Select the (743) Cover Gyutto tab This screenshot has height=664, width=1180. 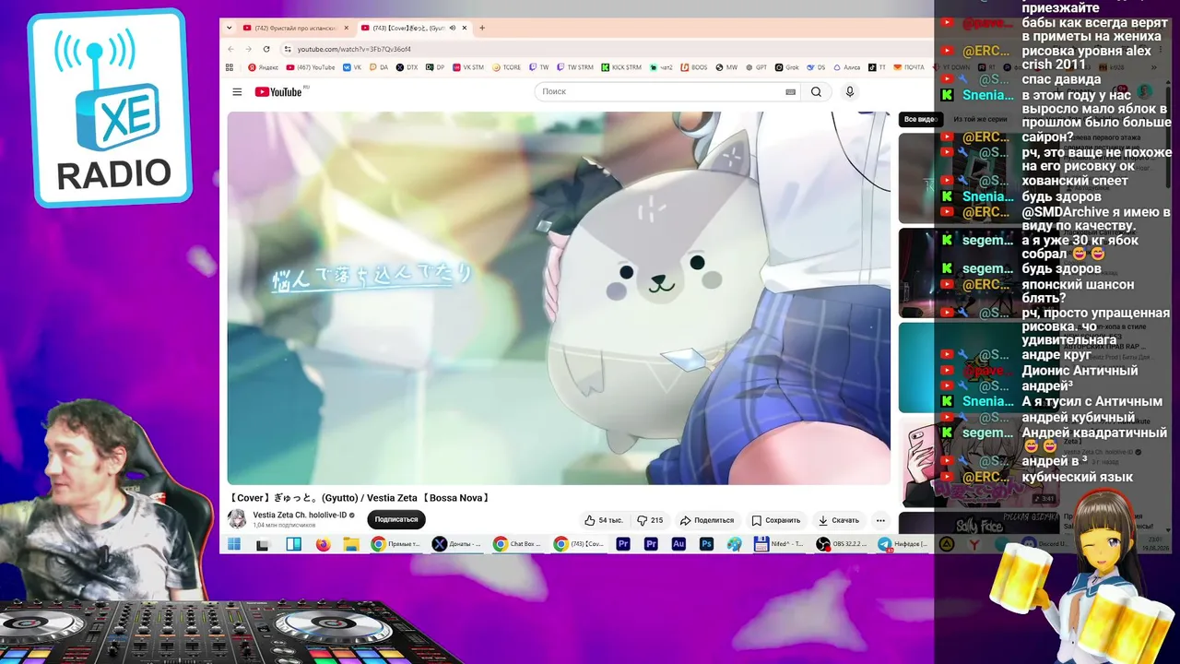[408, 28]
